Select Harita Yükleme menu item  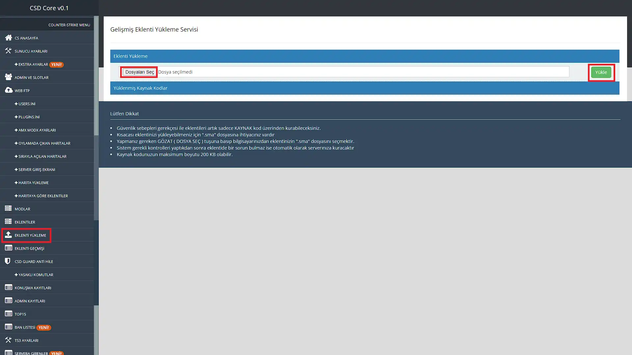point(47,182)
